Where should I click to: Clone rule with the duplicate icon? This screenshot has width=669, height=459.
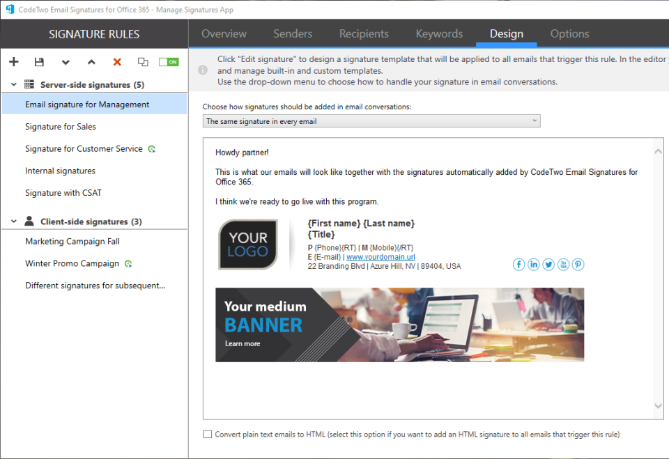(x=143, y=62)
